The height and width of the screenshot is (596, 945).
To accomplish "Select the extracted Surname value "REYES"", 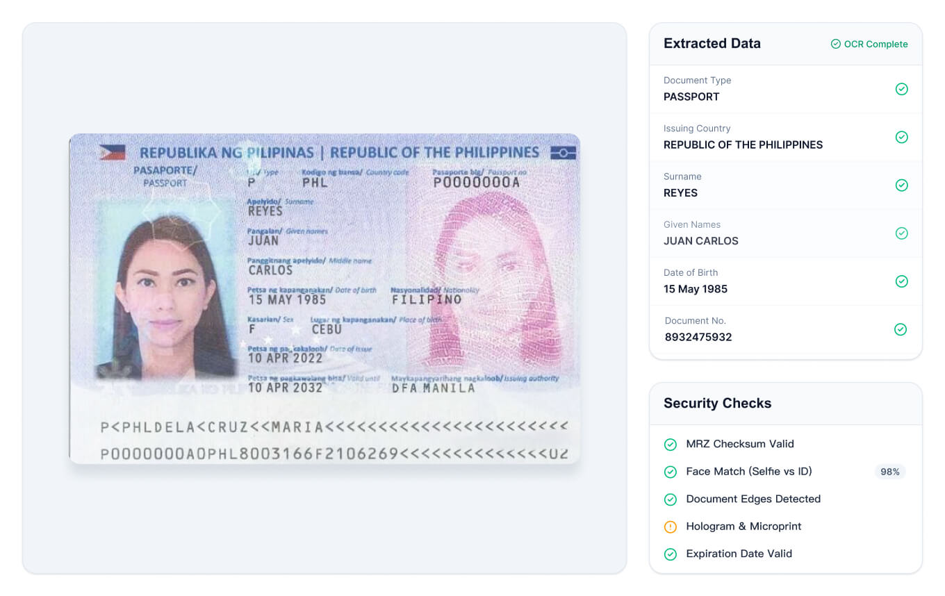I will [x=680, y=192].
